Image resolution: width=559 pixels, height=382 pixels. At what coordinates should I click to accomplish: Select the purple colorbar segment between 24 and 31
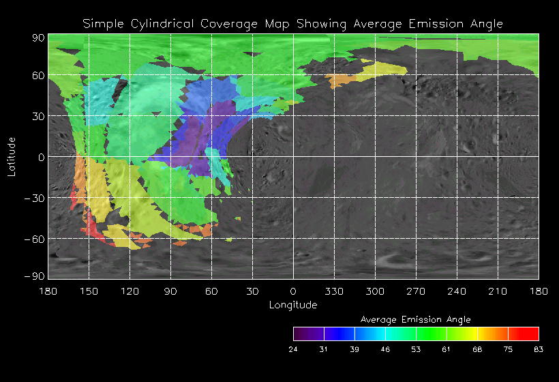[x=308, y=334]
